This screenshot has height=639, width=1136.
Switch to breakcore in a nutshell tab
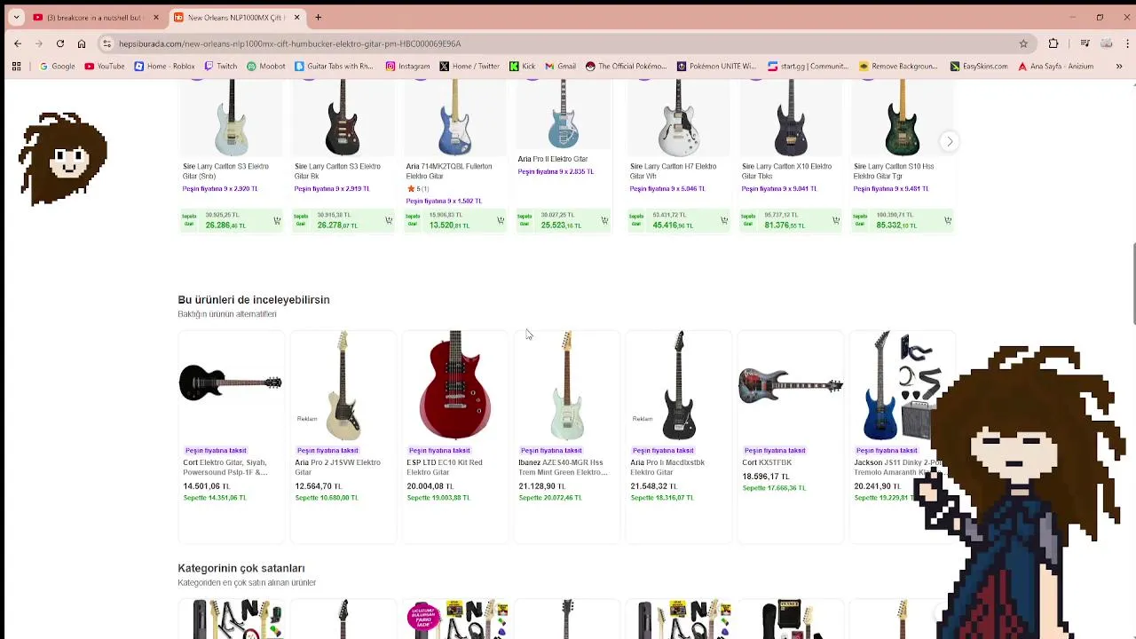pos(95,17)
